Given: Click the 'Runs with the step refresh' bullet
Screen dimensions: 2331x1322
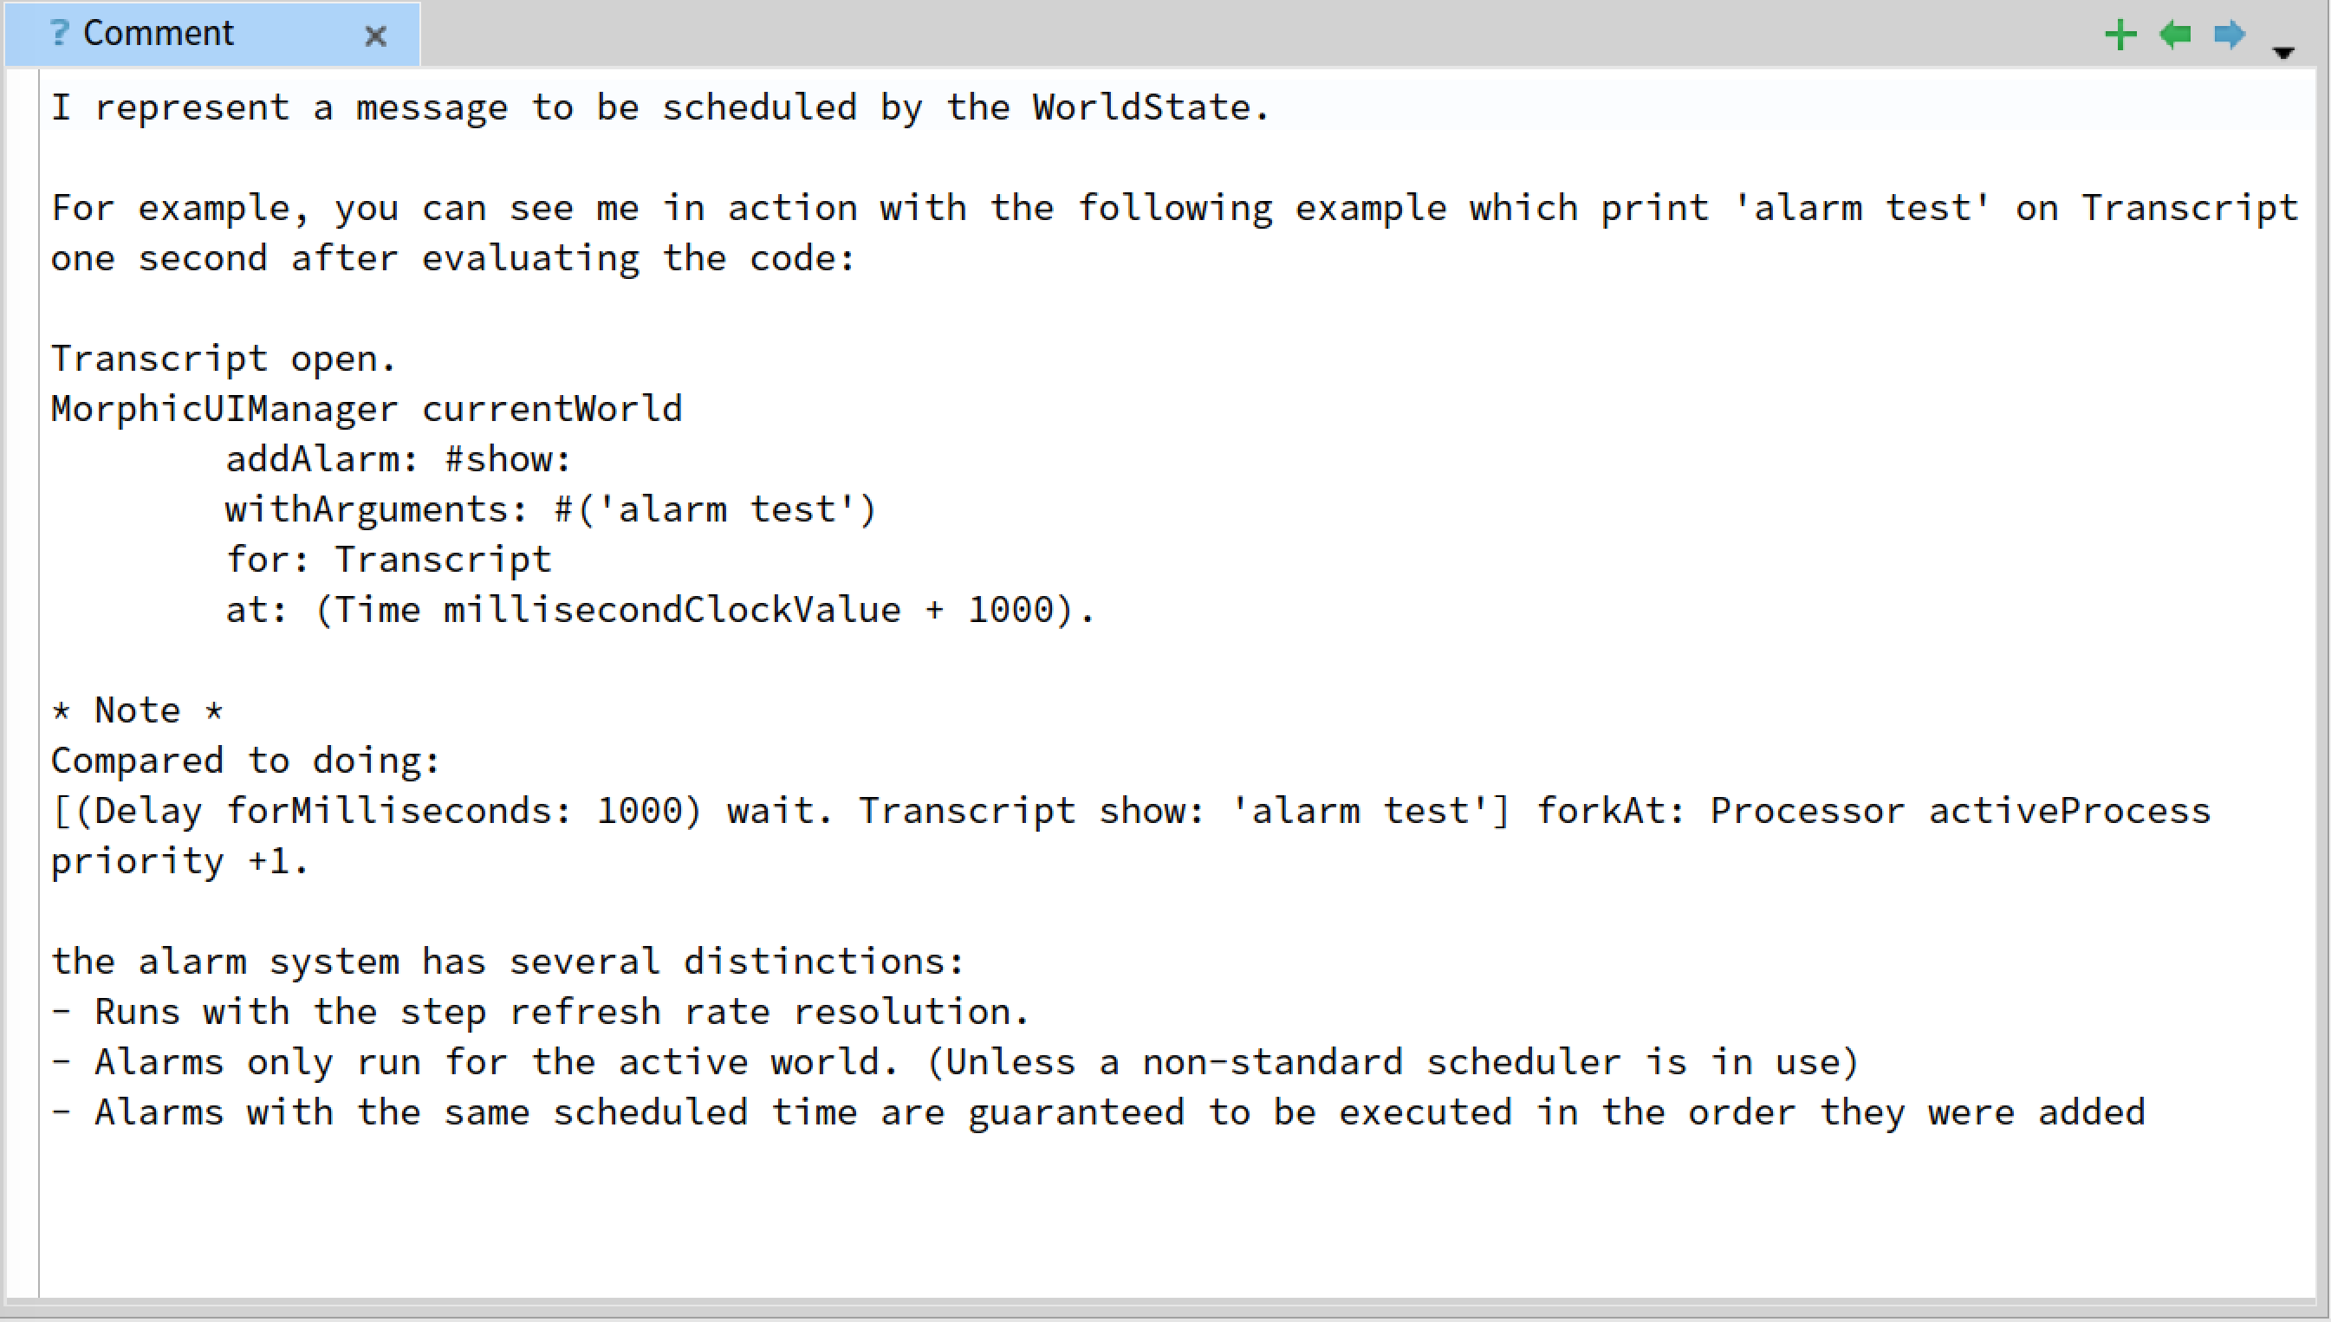Looking at the screenshot, I should pos(541,1012).
